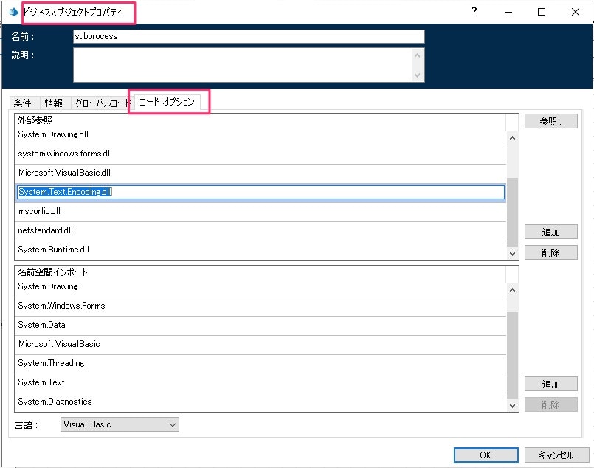
Task: Select System.Data namespace row
Action: 260,326
